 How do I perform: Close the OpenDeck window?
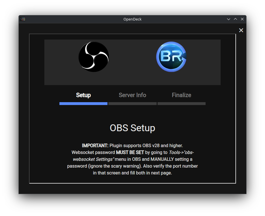tap(242, 19)
